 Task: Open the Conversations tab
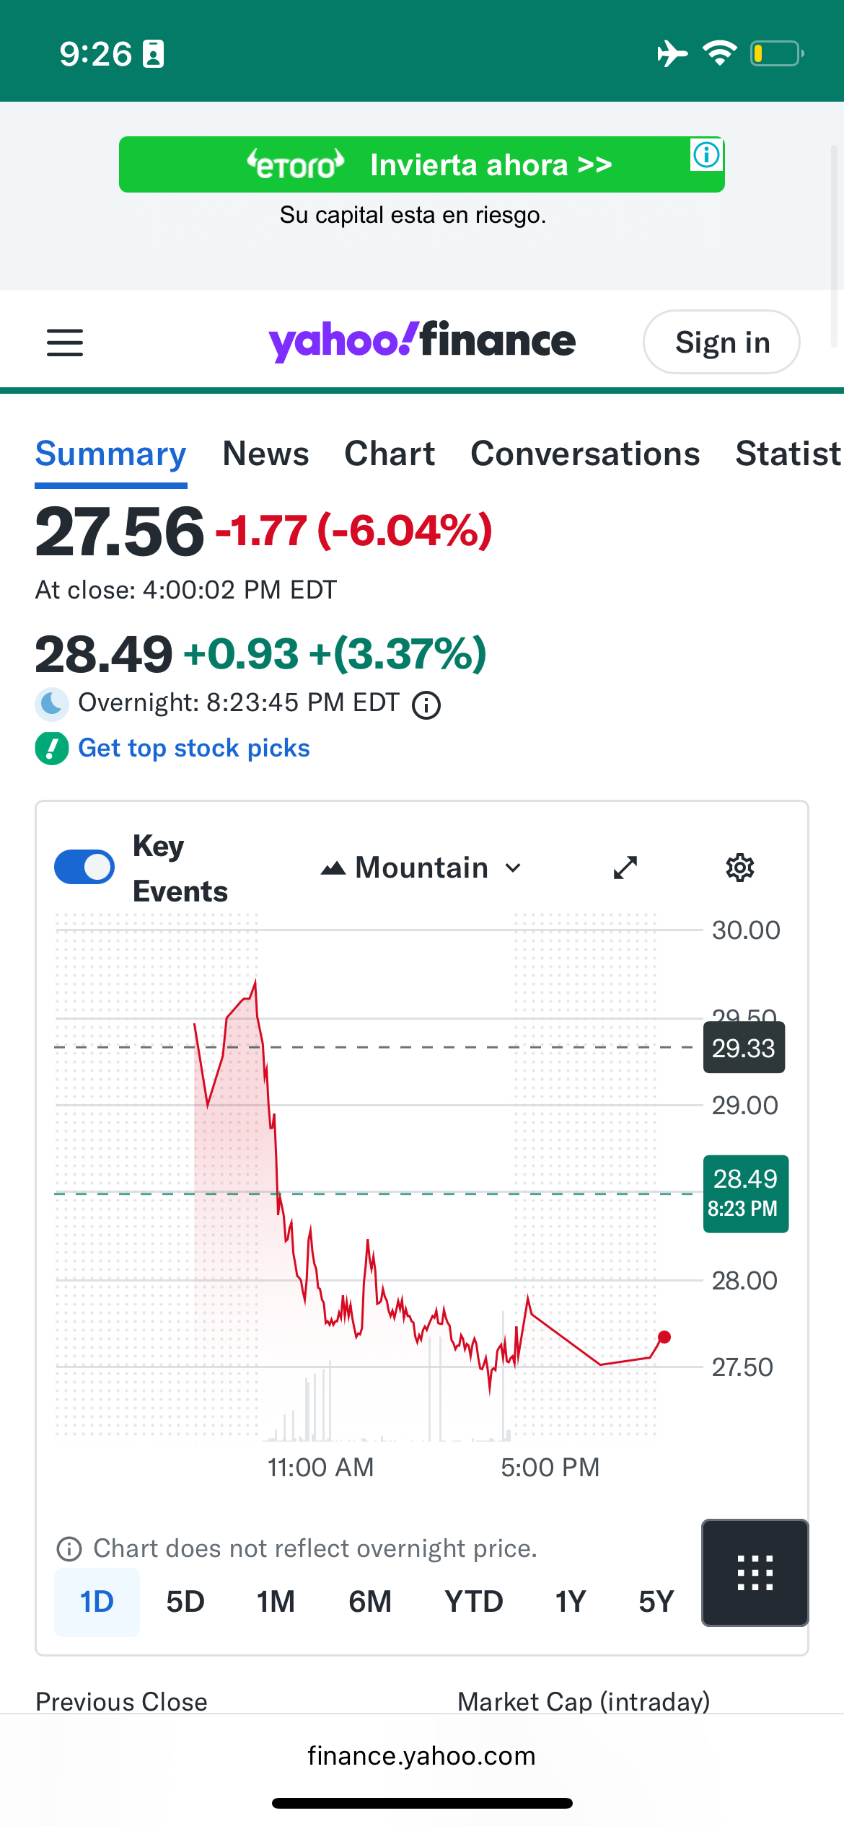[x=585, y=454]
